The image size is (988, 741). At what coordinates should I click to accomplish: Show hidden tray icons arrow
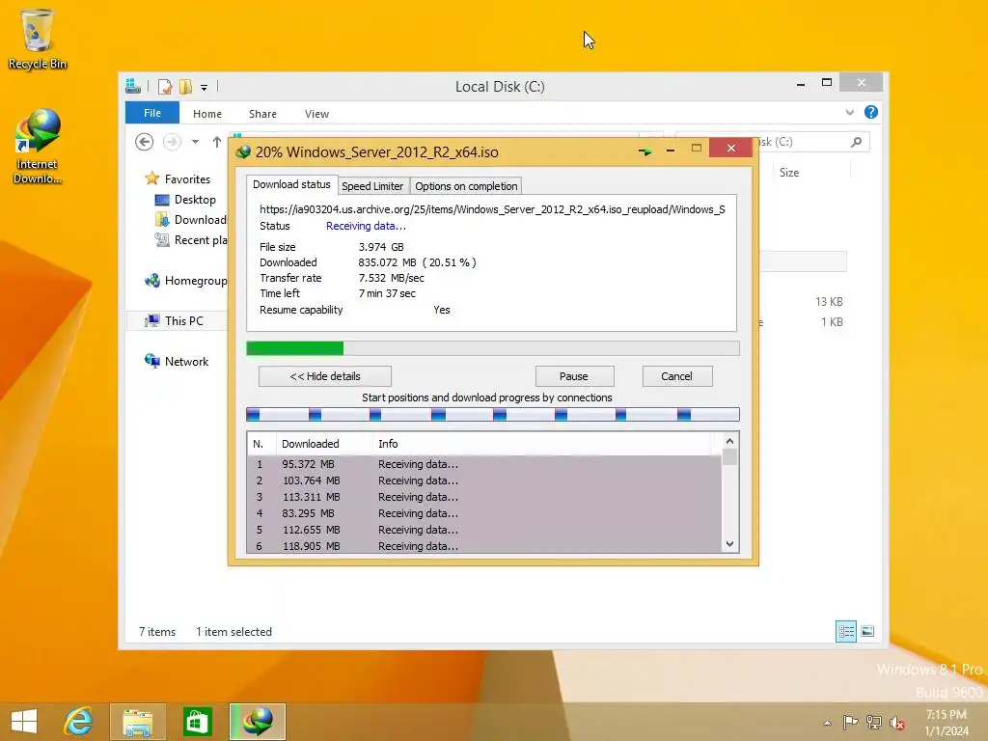click(827, 723)
